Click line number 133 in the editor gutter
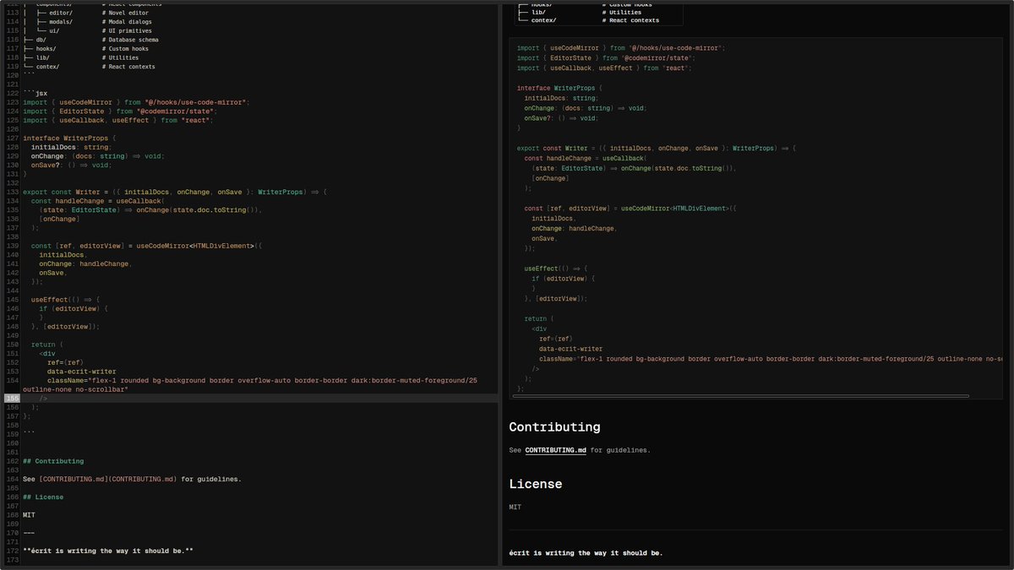The height and width of the screenshot is (570, 1014). [12, 192]
